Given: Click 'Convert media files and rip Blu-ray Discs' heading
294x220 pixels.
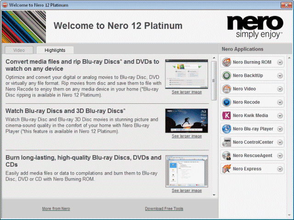Looking at the screenshot, I should (82, 65).
